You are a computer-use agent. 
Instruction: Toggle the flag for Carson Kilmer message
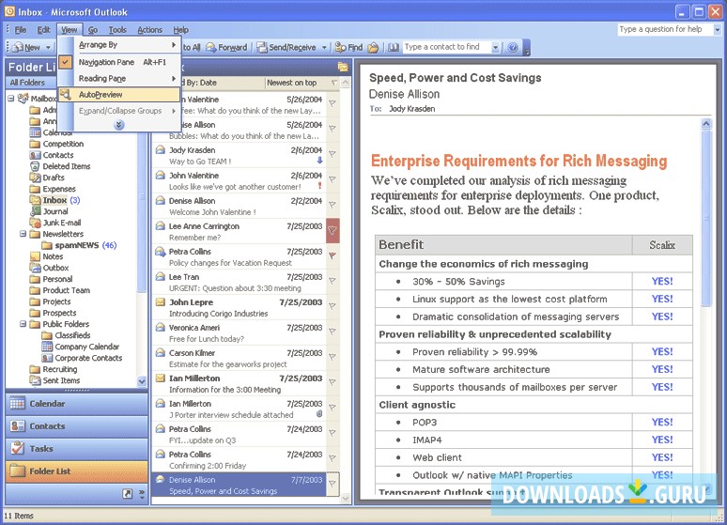[x=333, y=357]
